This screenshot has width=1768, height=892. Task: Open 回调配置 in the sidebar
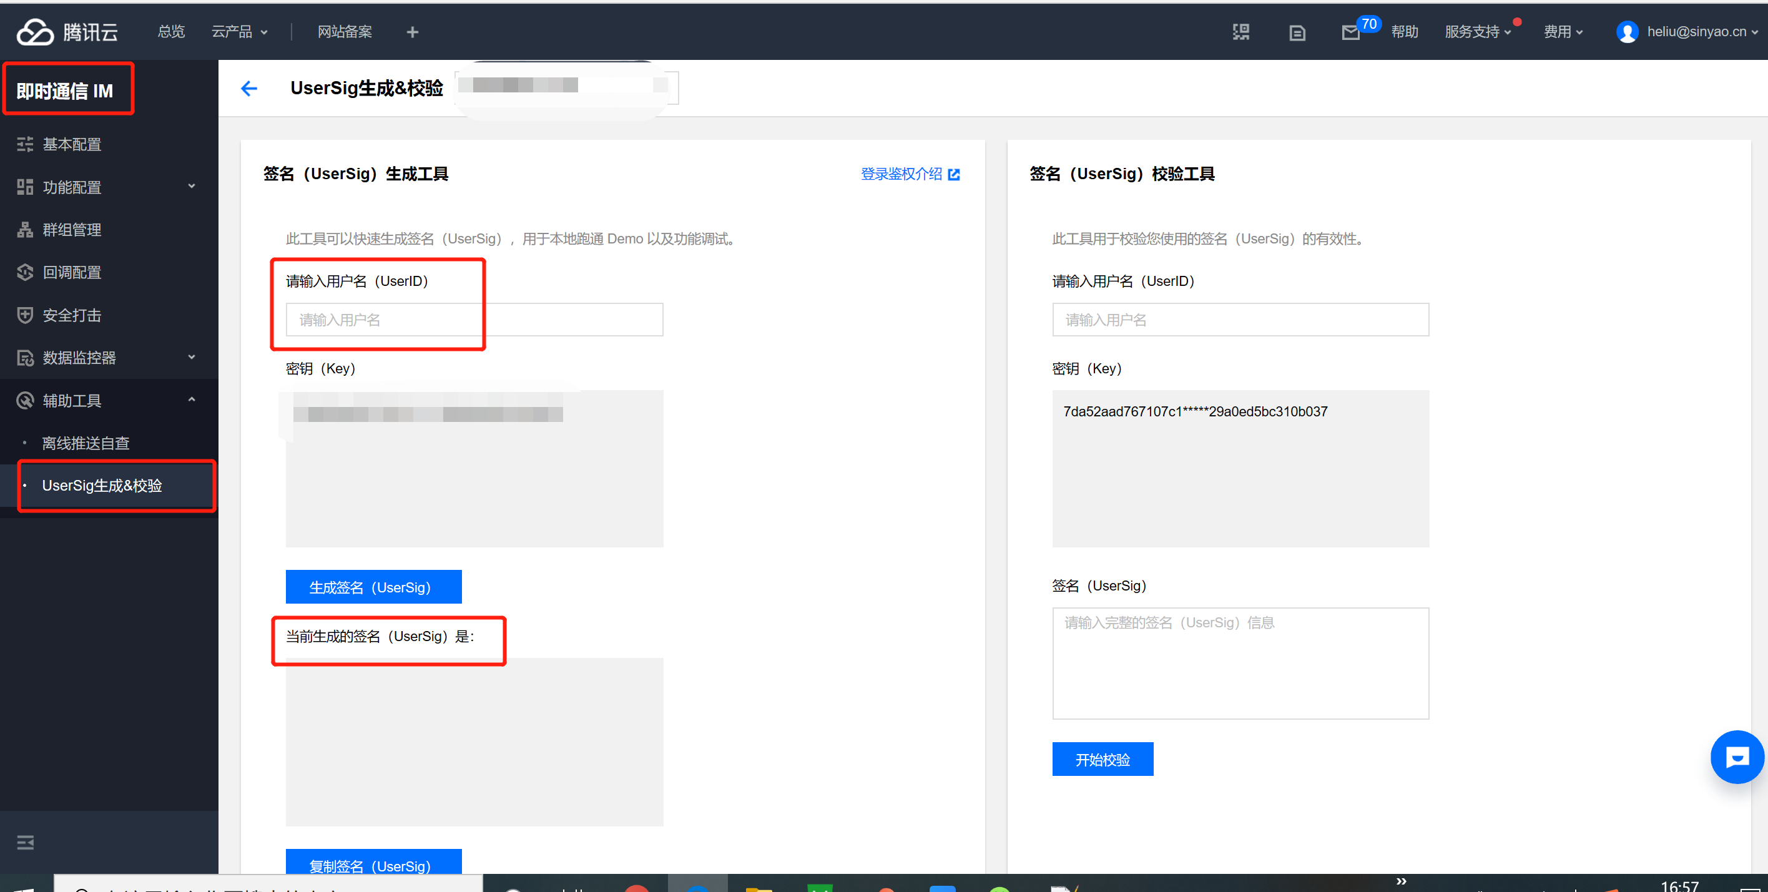tap(72, 272)
